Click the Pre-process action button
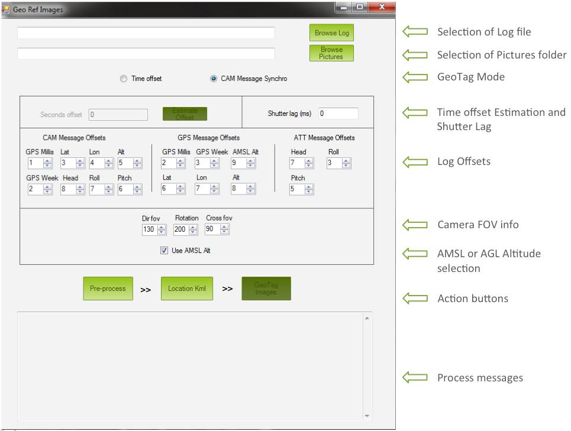The height and width of the screenshot is (431, 571). click(x=108, y=289)
